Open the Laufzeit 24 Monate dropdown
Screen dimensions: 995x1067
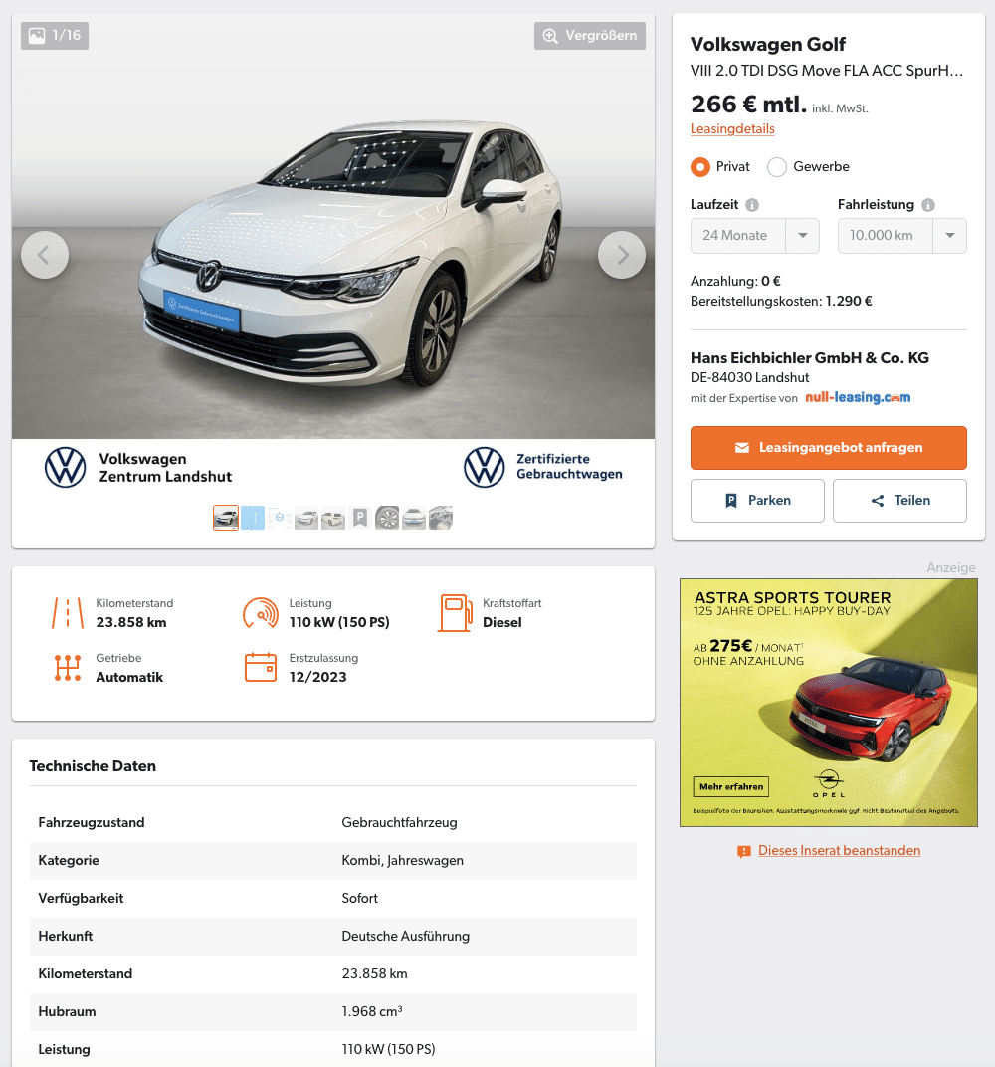[x=755, y=236]
